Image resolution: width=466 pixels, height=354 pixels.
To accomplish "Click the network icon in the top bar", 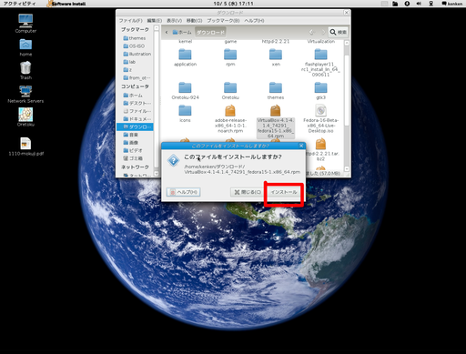I will click(x=431, y=4).
